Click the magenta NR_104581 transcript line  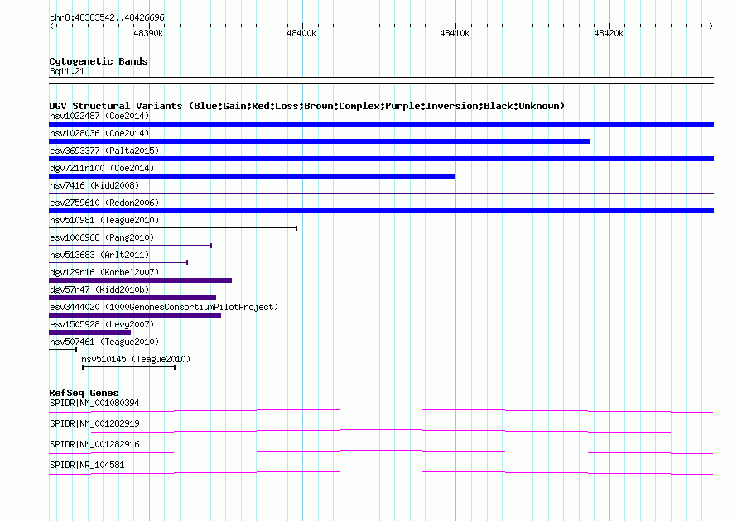click(381, 473)
